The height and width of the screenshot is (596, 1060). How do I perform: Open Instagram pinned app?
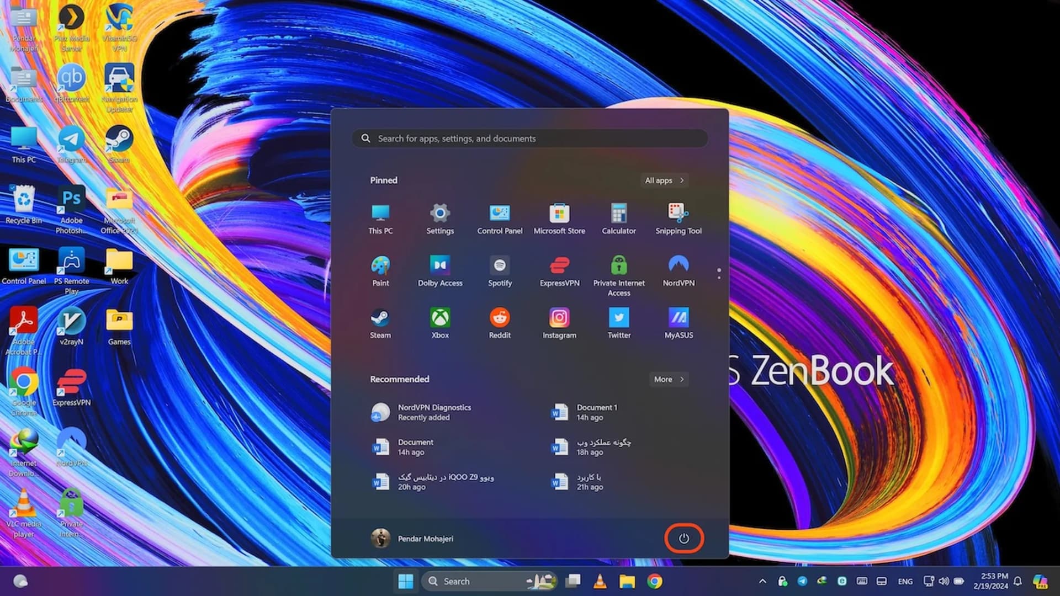click(x=559, y=323)
